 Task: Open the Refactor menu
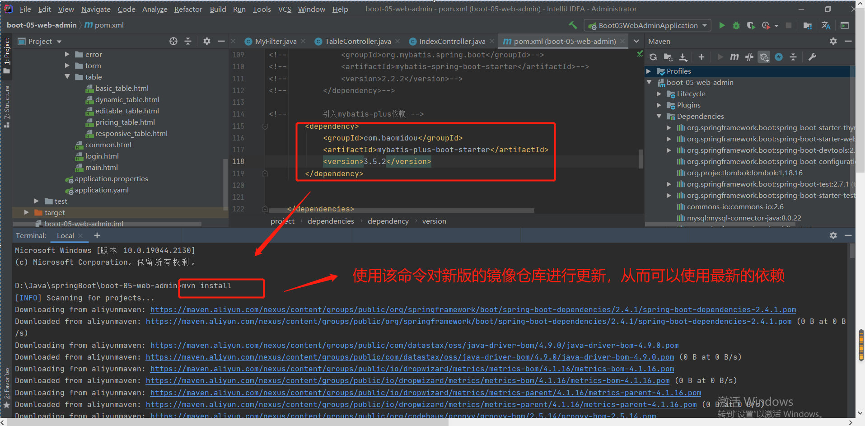pyautogui.click(x=188, y=9)
